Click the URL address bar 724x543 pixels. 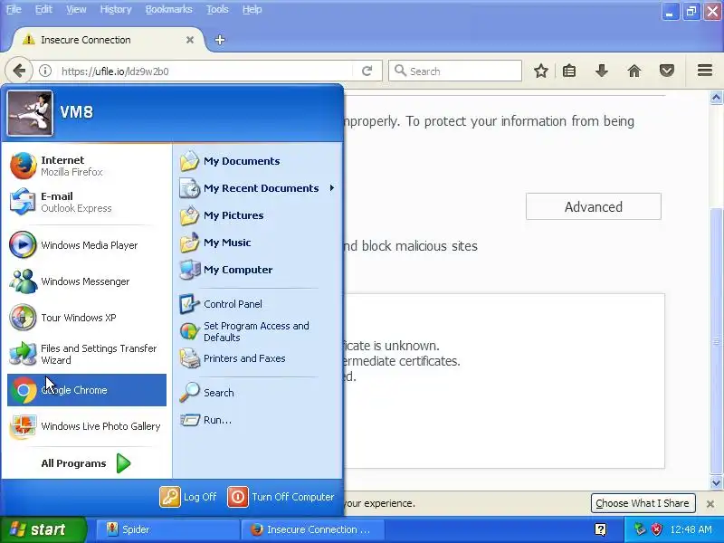(x=205, y=71)
